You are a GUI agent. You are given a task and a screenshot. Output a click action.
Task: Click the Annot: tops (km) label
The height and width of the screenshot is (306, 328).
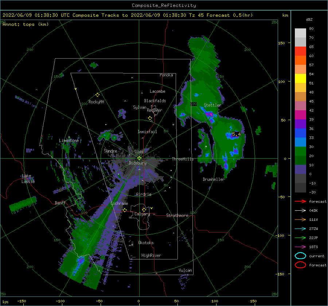coord(26,24)
